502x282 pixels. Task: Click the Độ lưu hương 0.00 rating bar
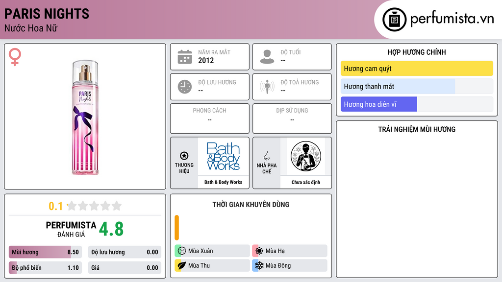click(125, 252)
